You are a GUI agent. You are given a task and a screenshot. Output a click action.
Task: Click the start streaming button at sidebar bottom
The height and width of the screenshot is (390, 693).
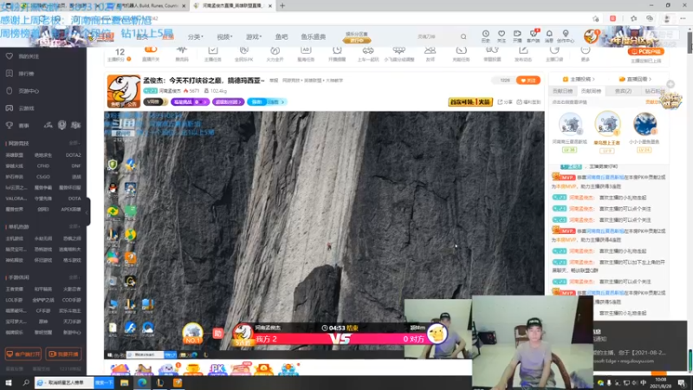coord(63,354)
